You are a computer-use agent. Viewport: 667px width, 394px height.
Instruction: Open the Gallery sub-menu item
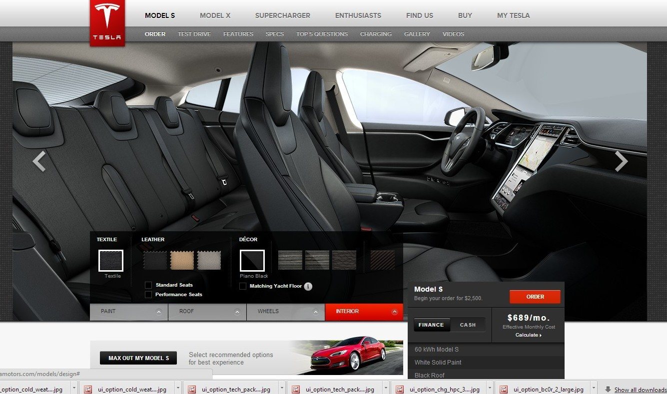pyautogui.click(x=417, y=34)
